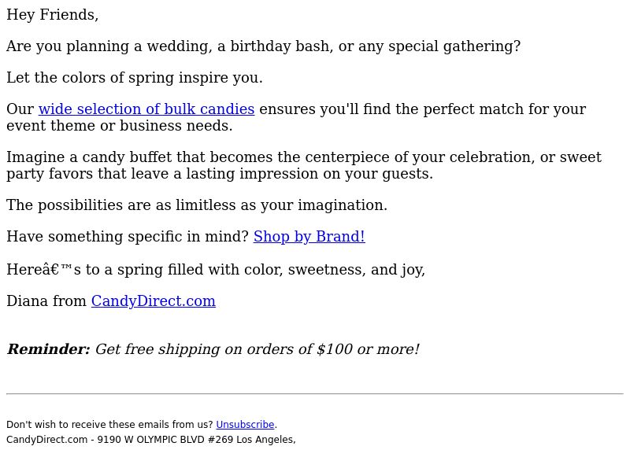
Task: Click the Diana from signature text
Action: (x=46, y=301)
